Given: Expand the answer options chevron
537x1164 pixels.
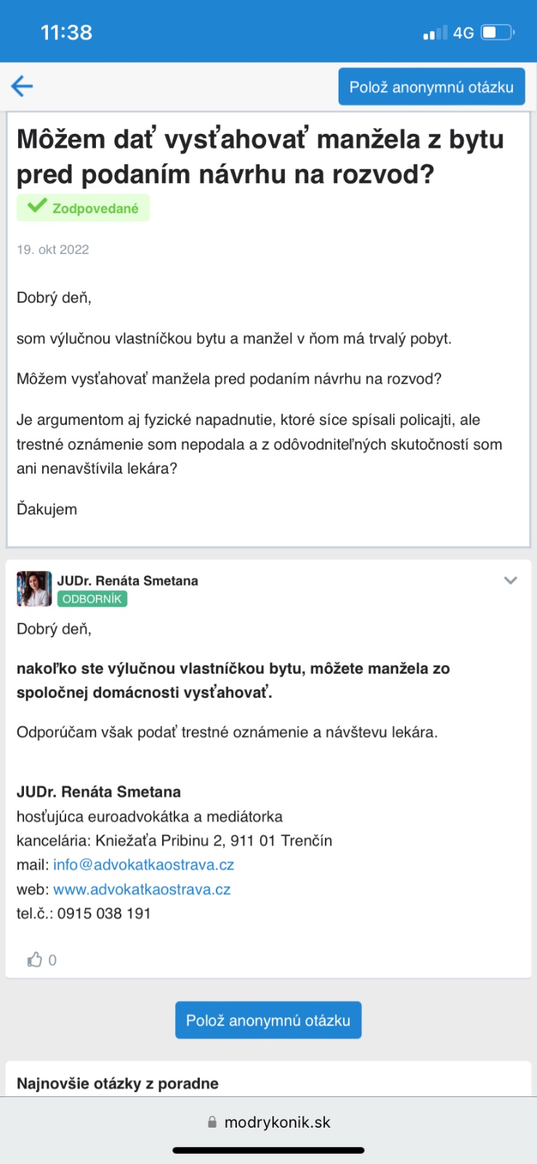Looking at the screenshot, I should pyautogui.click(x=510, y=581).
